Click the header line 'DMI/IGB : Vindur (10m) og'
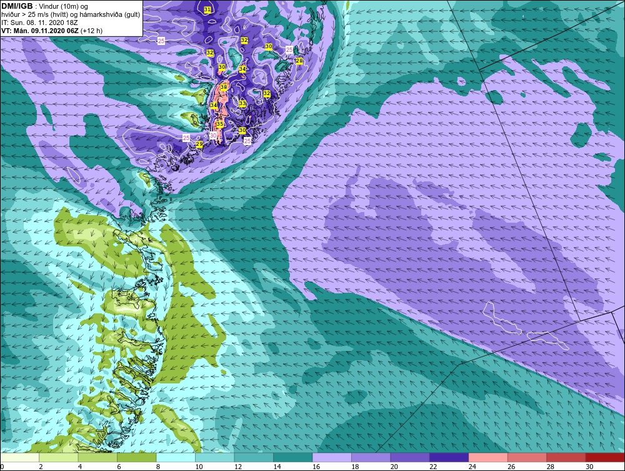This screenshot has width=625, height=471. click(x=45, y=6)
